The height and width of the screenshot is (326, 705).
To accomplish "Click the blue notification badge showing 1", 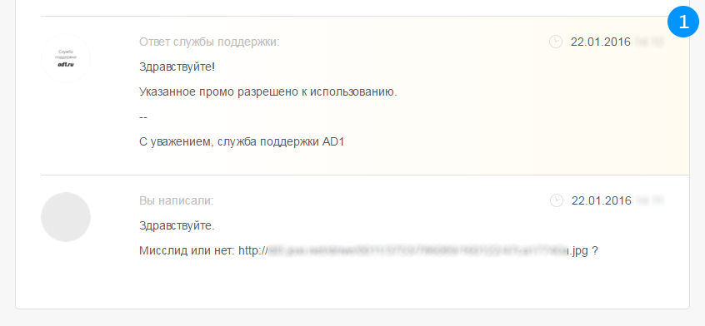I will 683,22.
